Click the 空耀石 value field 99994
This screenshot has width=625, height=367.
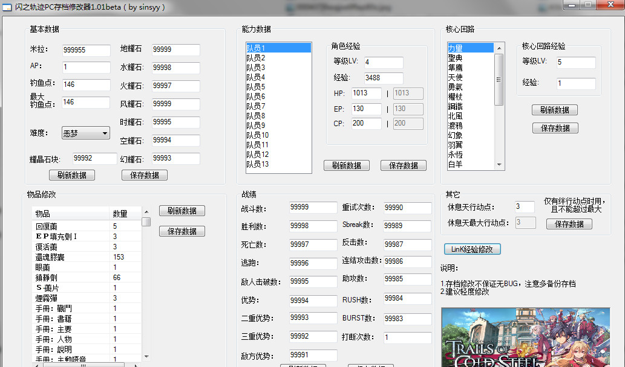point(176,141)
